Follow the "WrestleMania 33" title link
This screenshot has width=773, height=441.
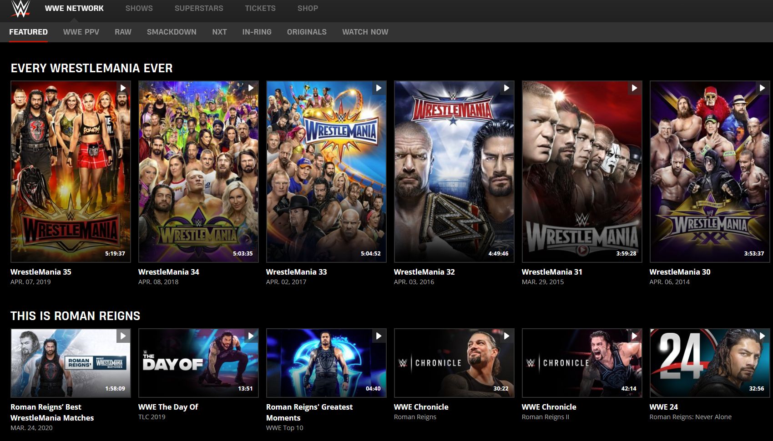coord(297,272)
